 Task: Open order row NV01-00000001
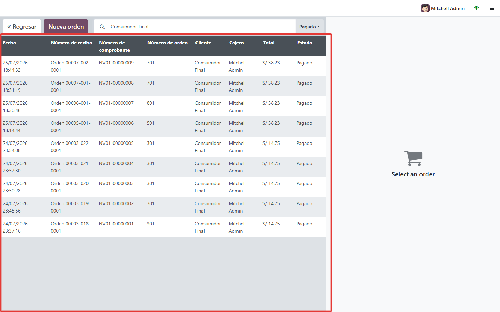click(x=164, y=227)
